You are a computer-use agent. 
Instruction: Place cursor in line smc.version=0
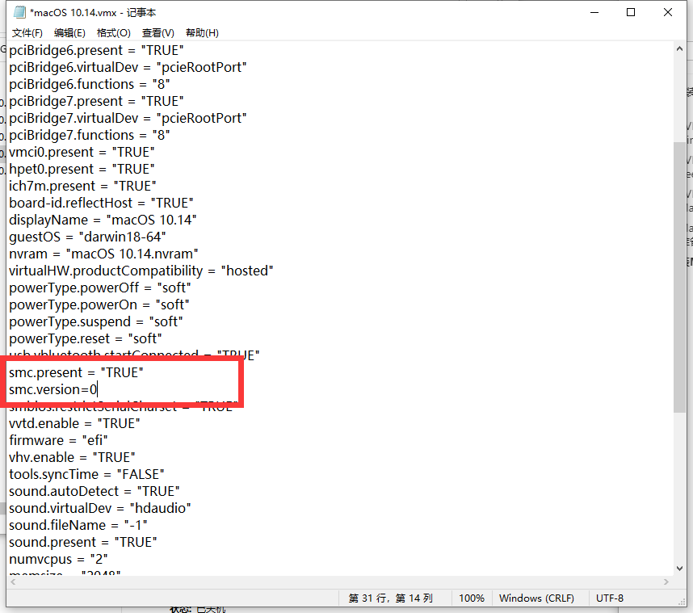(x=53, y=389)
